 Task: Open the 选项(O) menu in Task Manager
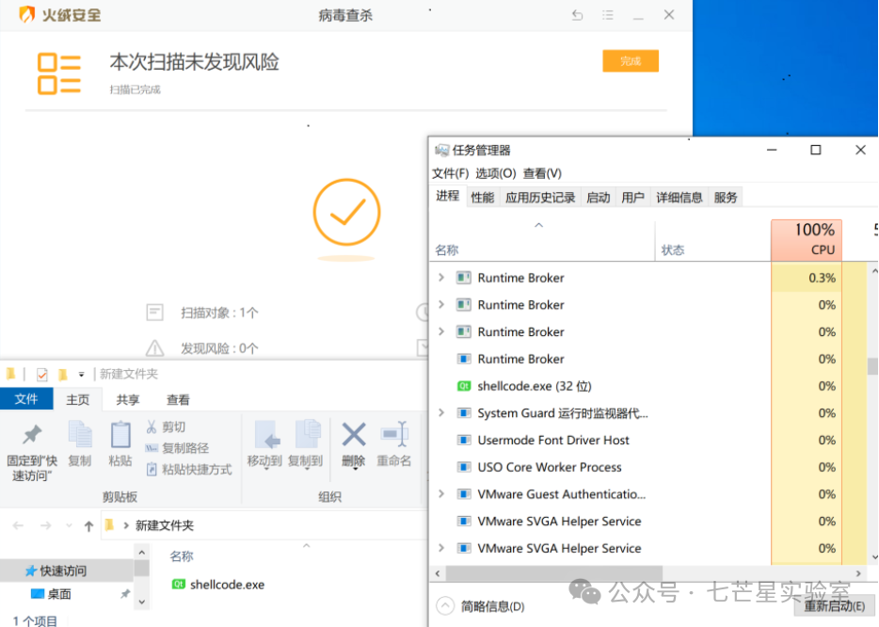click(x=497, y=173)
